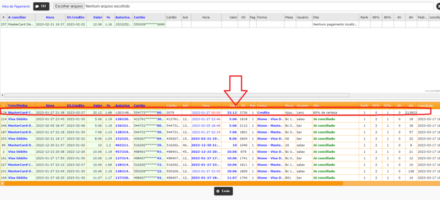
Task: Click the bold 11.07 value in row 164
Action: tap(232, 177)
